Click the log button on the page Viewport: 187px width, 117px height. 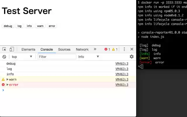[x=19, y=26]
